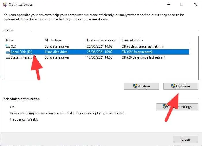Screen dimensions: 202x146
Task: Click the 'Scheduled optimization' section label
Action: tap(22, 99)
